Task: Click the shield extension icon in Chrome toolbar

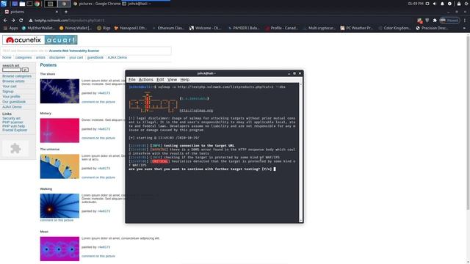Action: 427,21
